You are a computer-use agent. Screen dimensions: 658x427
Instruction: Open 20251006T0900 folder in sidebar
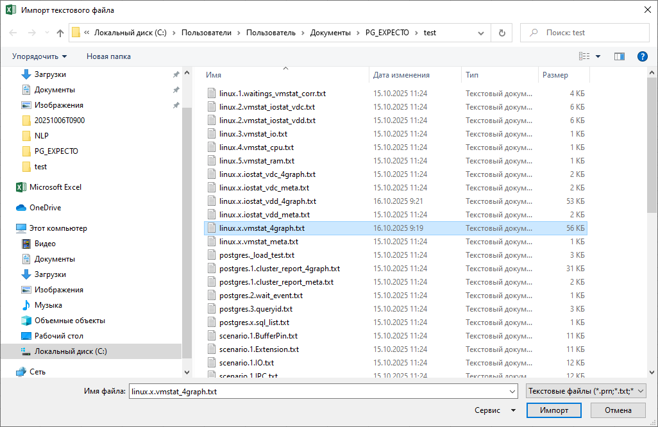(60, 121)
